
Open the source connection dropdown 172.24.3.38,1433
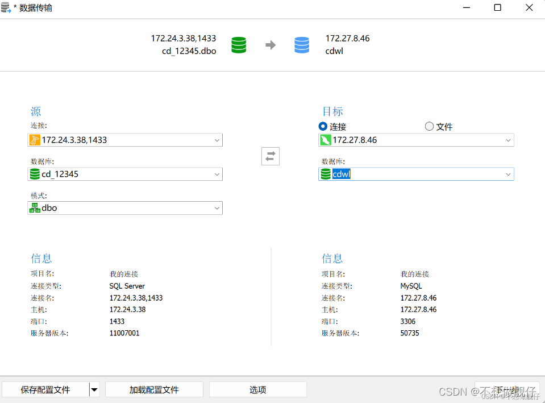[125, 140]
